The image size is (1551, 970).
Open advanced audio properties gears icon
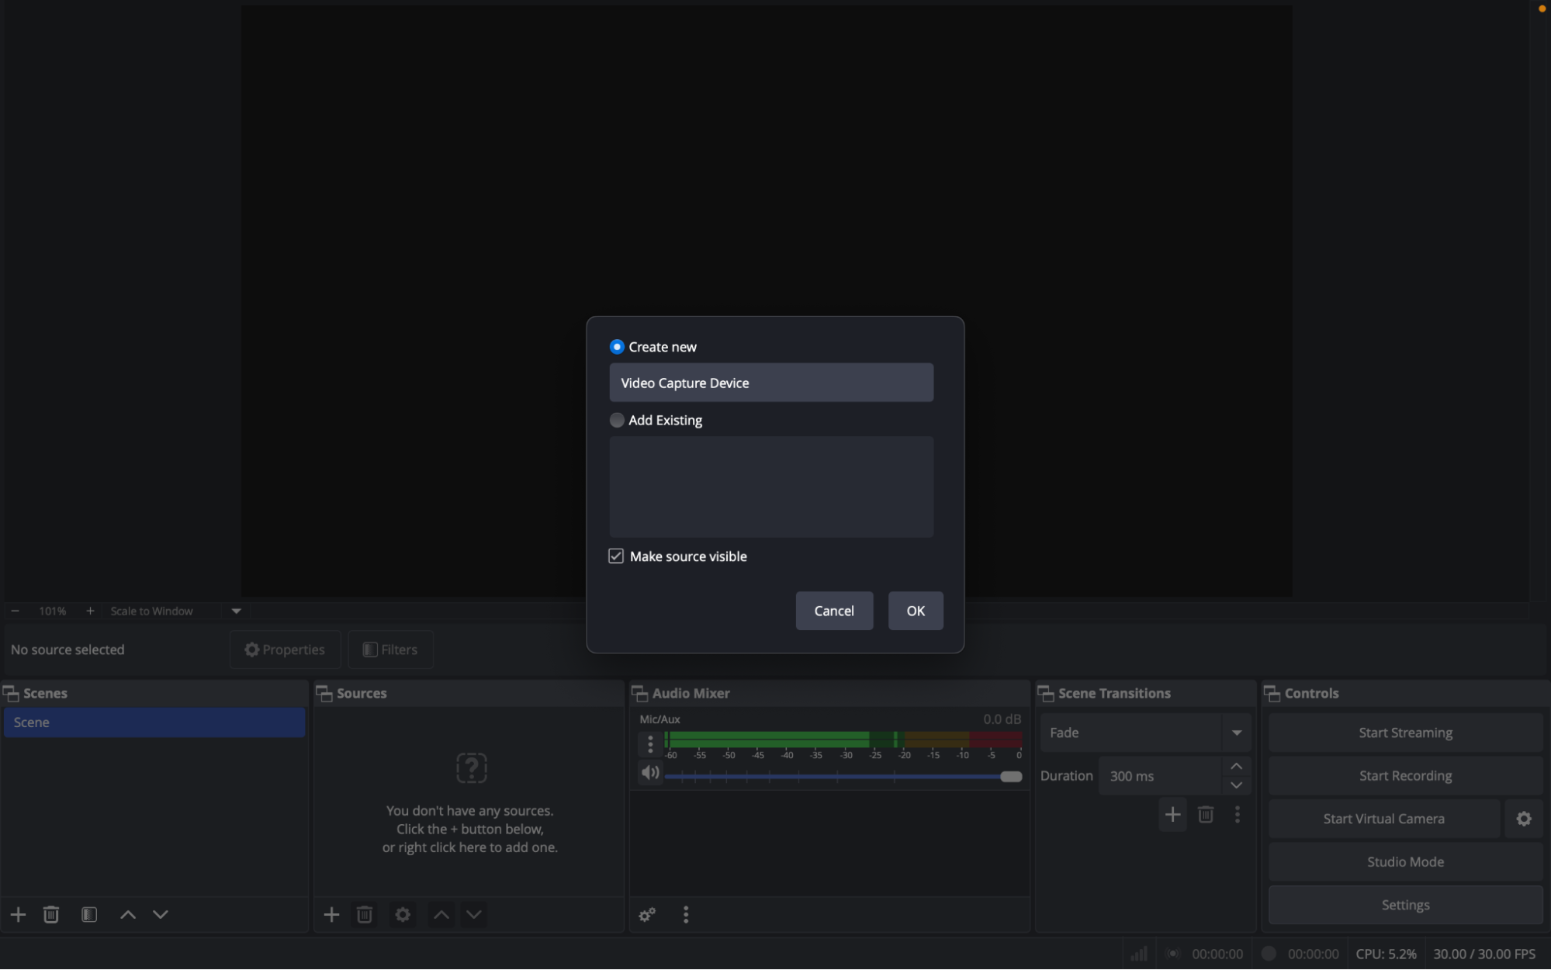(647, 915)
